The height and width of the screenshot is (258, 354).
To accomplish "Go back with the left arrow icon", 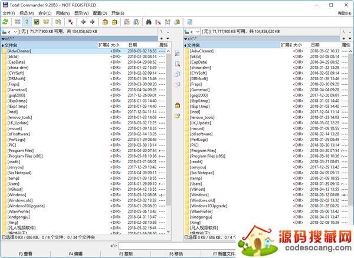I will pyautogui.click(x=83, y=22).
